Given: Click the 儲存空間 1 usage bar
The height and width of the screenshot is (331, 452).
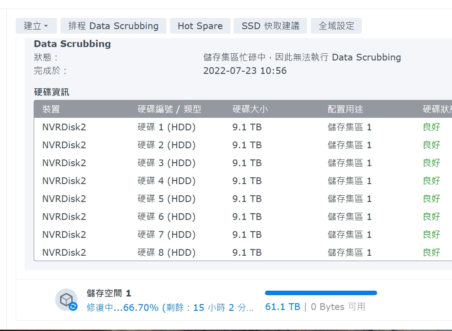Looking at the screenshot, I should pos(321,293).
